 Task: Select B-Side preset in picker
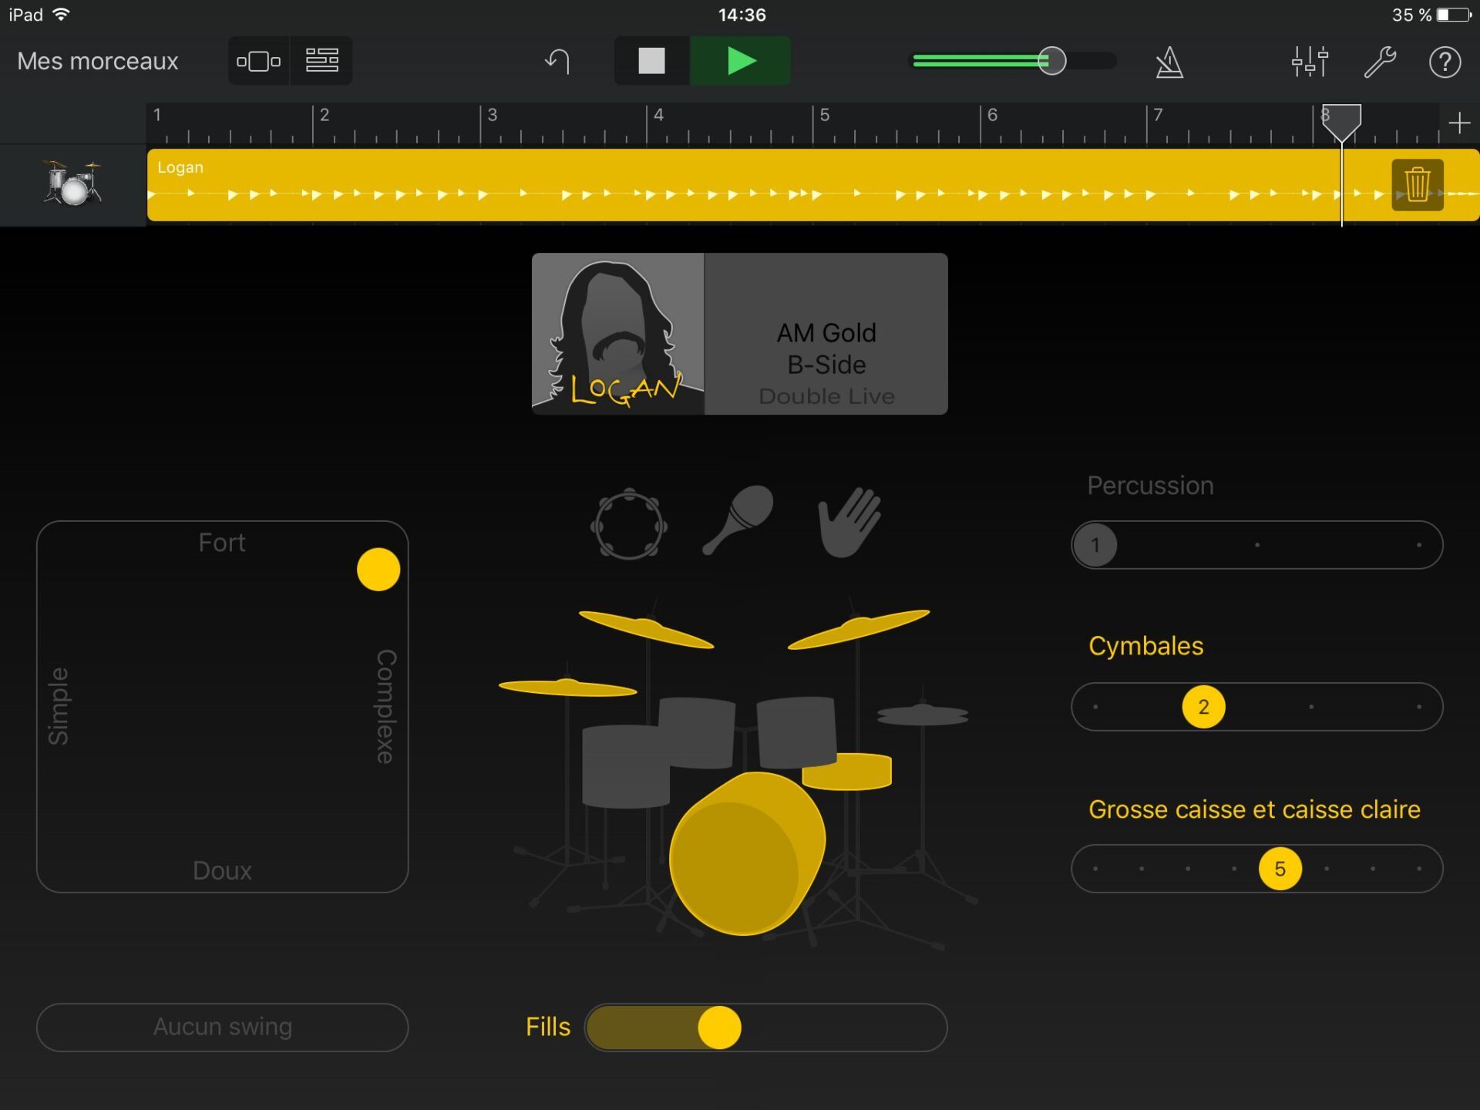826,365
